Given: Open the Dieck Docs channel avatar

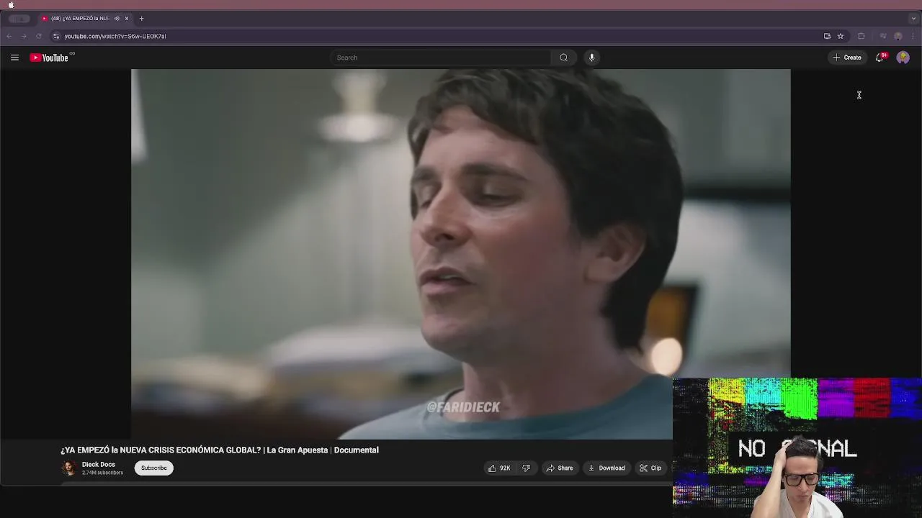Looking at the screenshot, I should click(x=69, y=468).
